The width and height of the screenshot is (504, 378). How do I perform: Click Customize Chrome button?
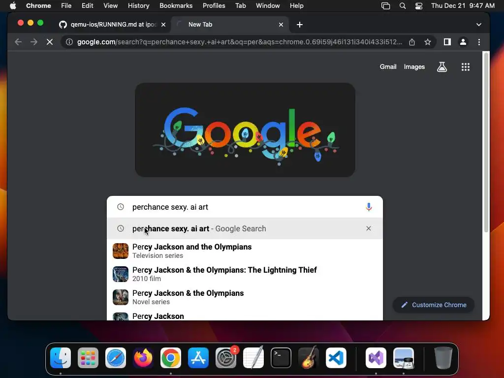click(x=434, y=305)
